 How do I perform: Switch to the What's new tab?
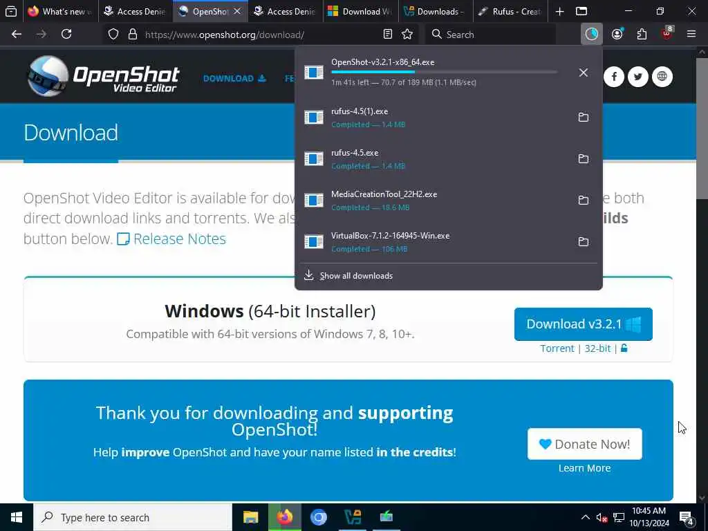point(59,11)
